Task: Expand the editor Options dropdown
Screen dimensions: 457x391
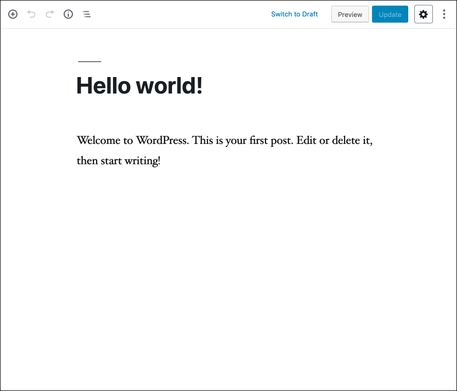Action: [x=444, y=14]
